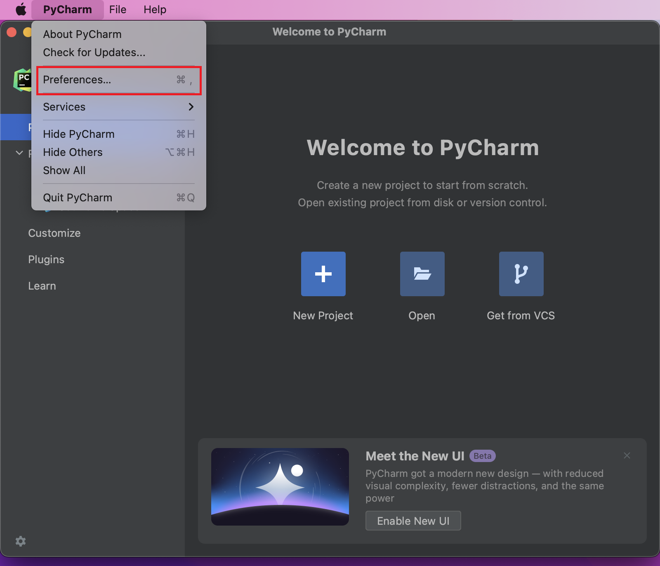Select About PyCharm
This screenshot has height=566, width=660.
pos(119,34)
